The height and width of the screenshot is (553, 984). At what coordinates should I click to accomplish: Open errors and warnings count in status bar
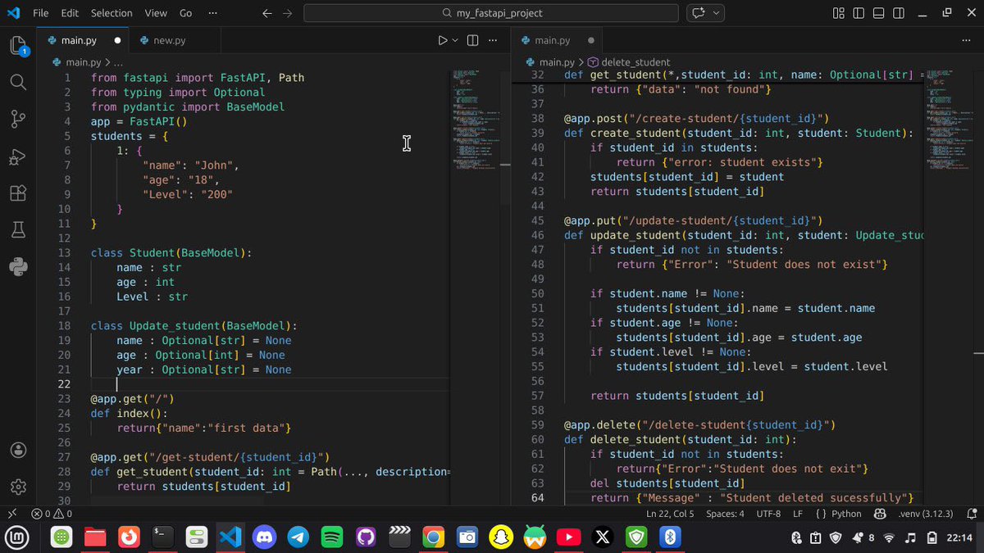52,514
